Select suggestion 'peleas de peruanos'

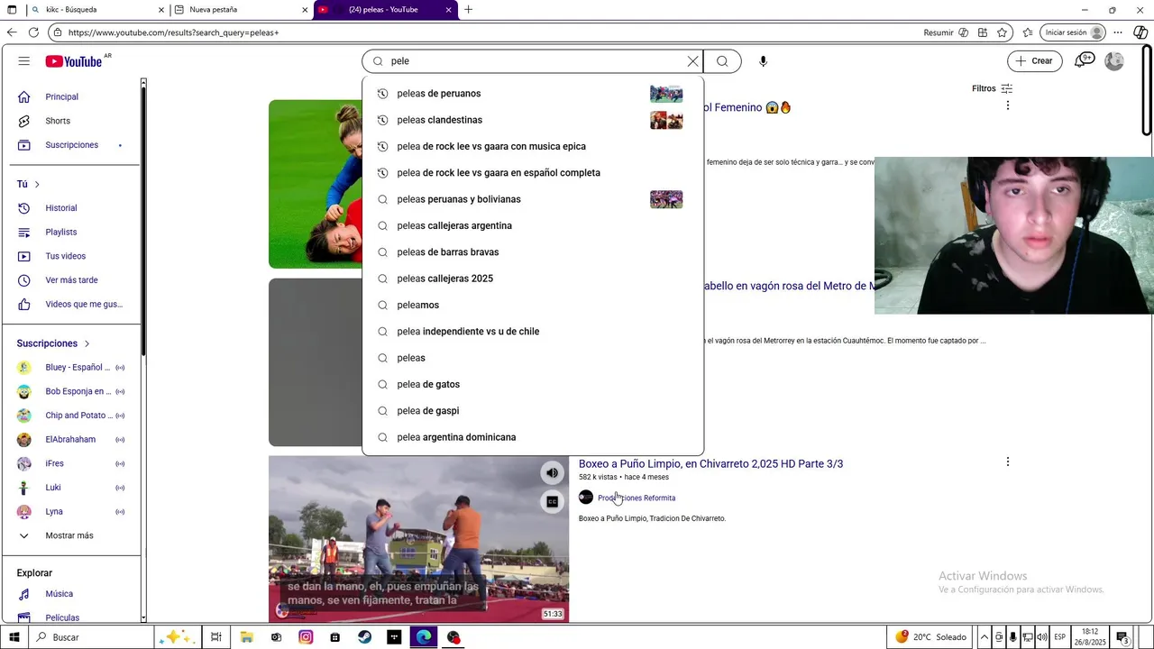click(533, 94)
